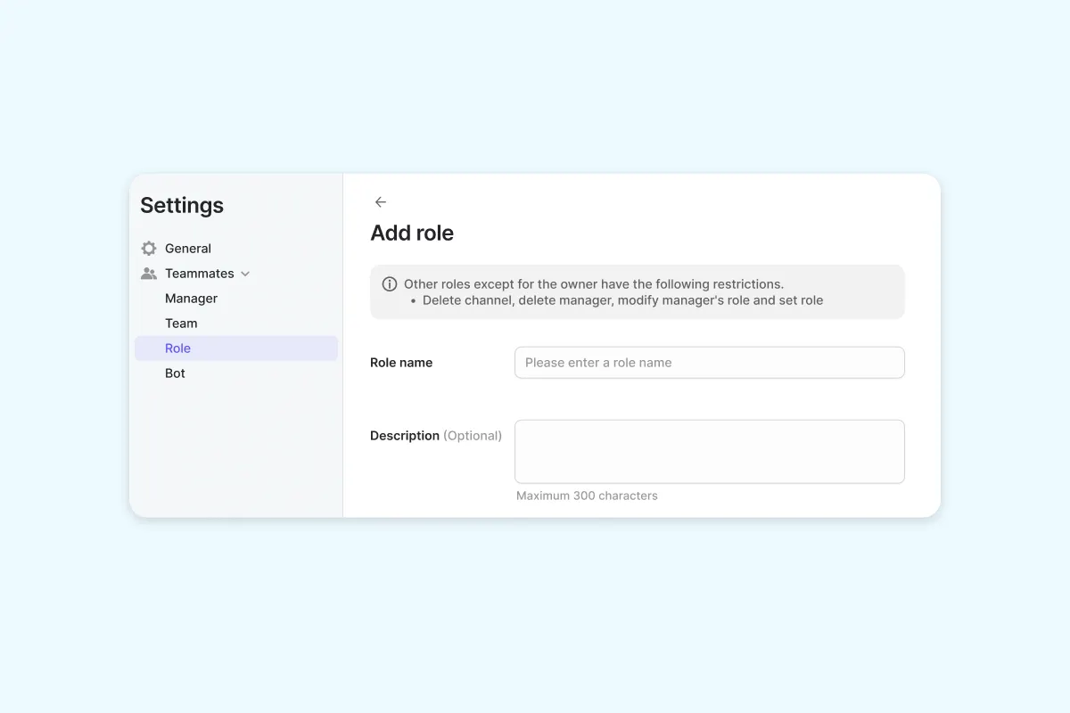Click the back arrow above Add role

coord(381,202)
